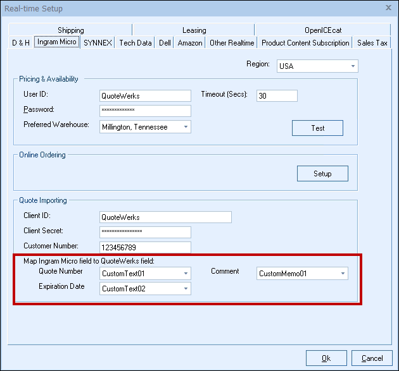The height and width of the screenshot is (371, 399).
Task: Open the Expiration Date mapping dropdown
Action: (x=145, y=288)
